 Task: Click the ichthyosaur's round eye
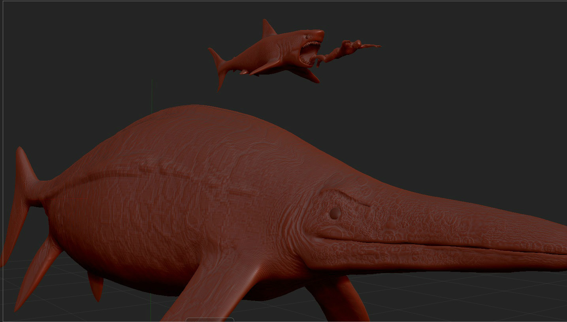335,213
